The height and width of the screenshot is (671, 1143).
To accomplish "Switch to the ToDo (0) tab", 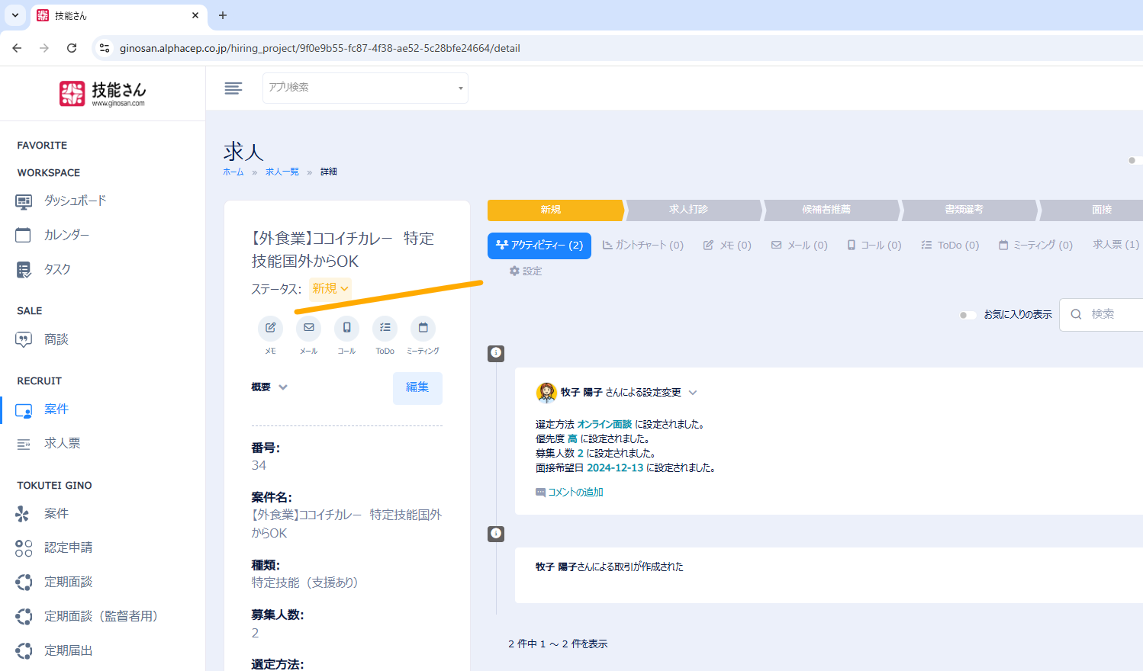I will [x=950, y=246].
